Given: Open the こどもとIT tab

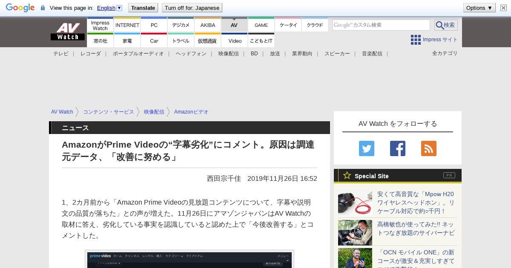Looking at the screenshot, I should [x=261, y=40].
